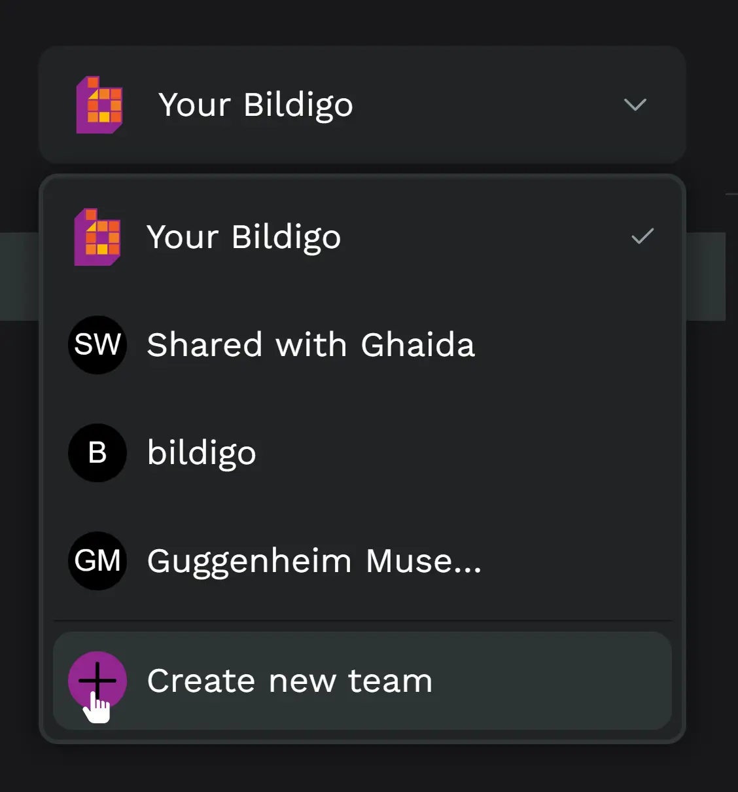738x792 pixels.
Task: Click the Your Bildigo label in the selector header
Action: pyautogui.click(x=256, y=105)
